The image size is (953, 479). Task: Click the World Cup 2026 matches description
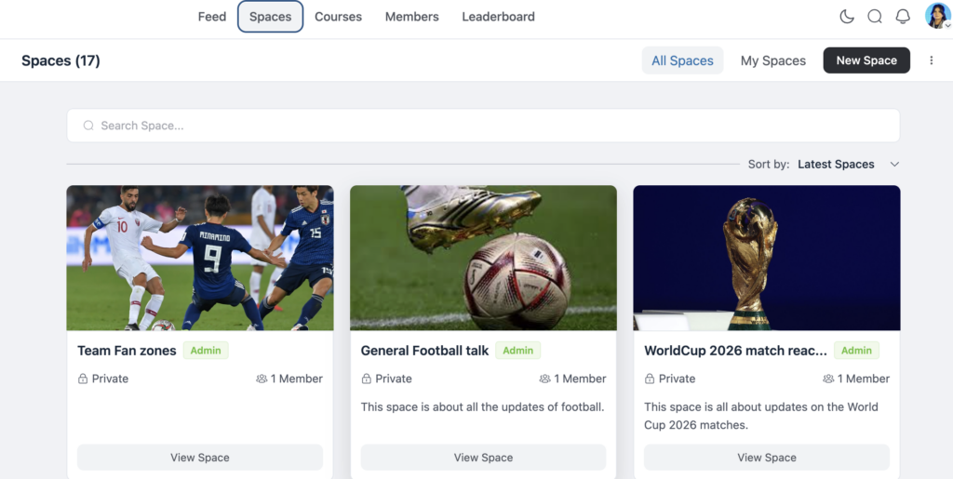(761, 416)
